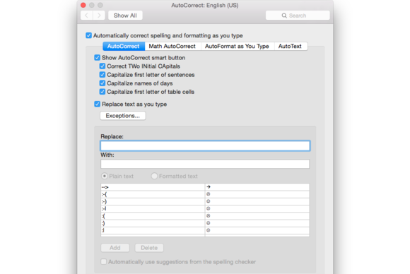Toggle Capitalize first letter of table cells
The width and height of the screenshot is (410, 274).
102,92
